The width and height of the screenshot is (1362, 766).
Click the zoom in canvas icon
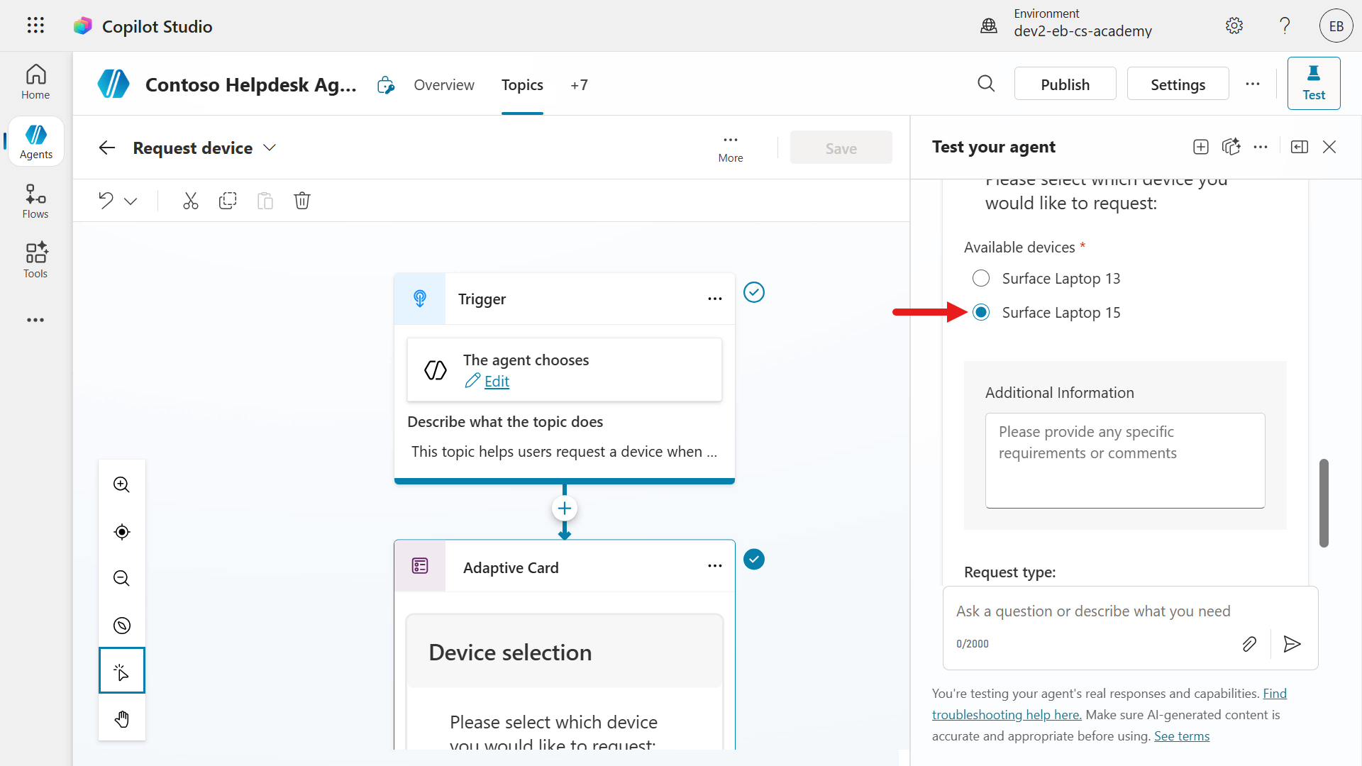[122, 484]
